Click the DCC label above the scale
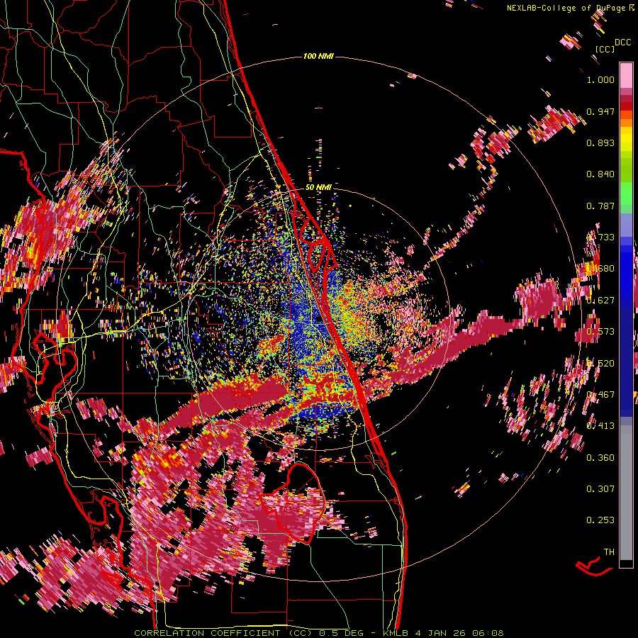638x638 pixels. tap(622, 43)
